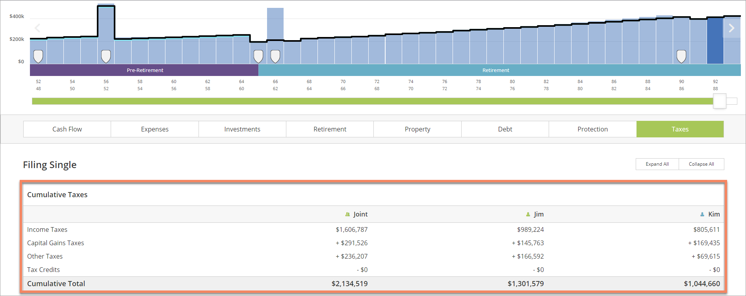Switch to the Investments tab
Image resolution: width=746 pixels, height=296 pixels.
click(x=242, y=129)
